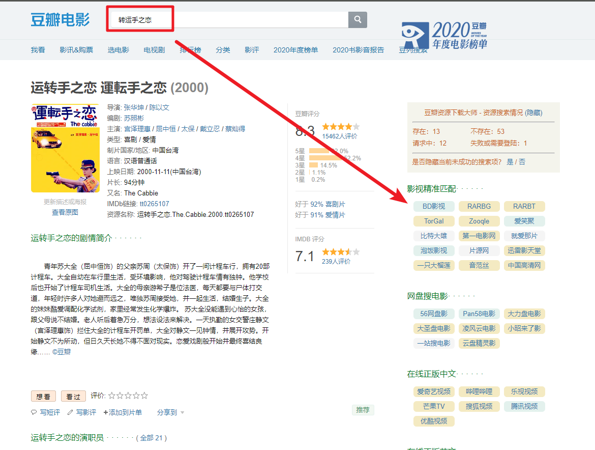Open Pan58电影 tag

tap(479, 314)
